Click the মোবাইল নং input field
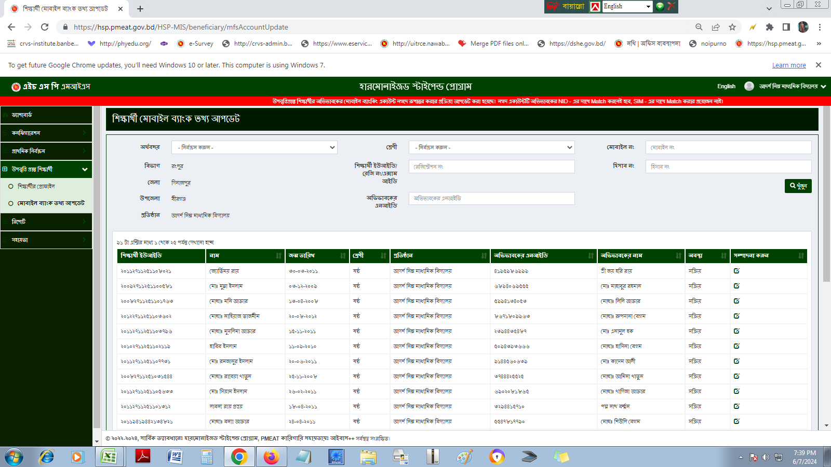The width and height of the screenshot is (831, 467). tap(728, 148)
